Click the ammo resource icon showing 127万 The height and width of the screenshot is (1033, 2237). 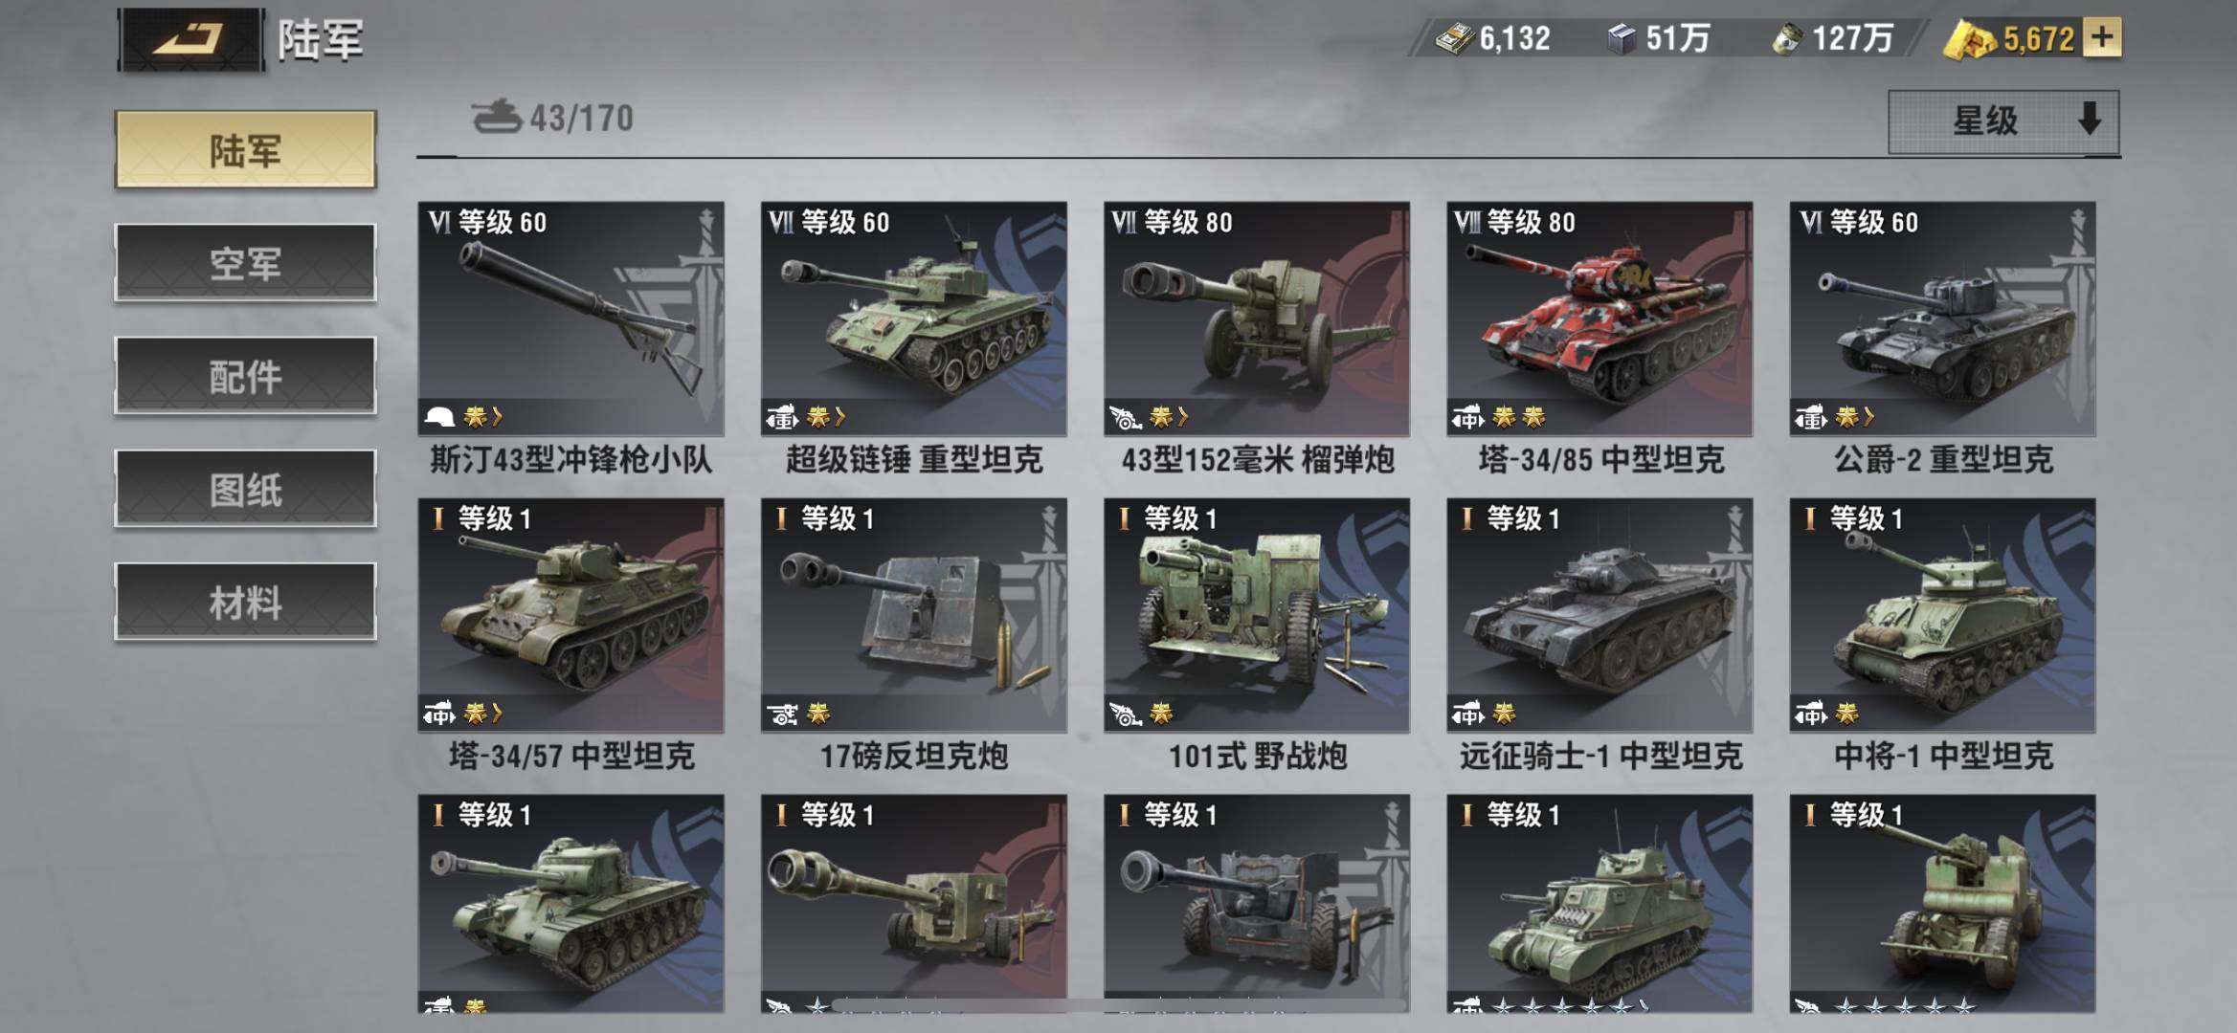1786,39
